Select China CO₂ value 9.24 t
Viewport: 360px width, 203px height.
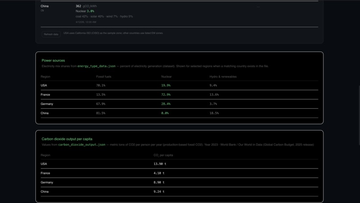[159, 191]
